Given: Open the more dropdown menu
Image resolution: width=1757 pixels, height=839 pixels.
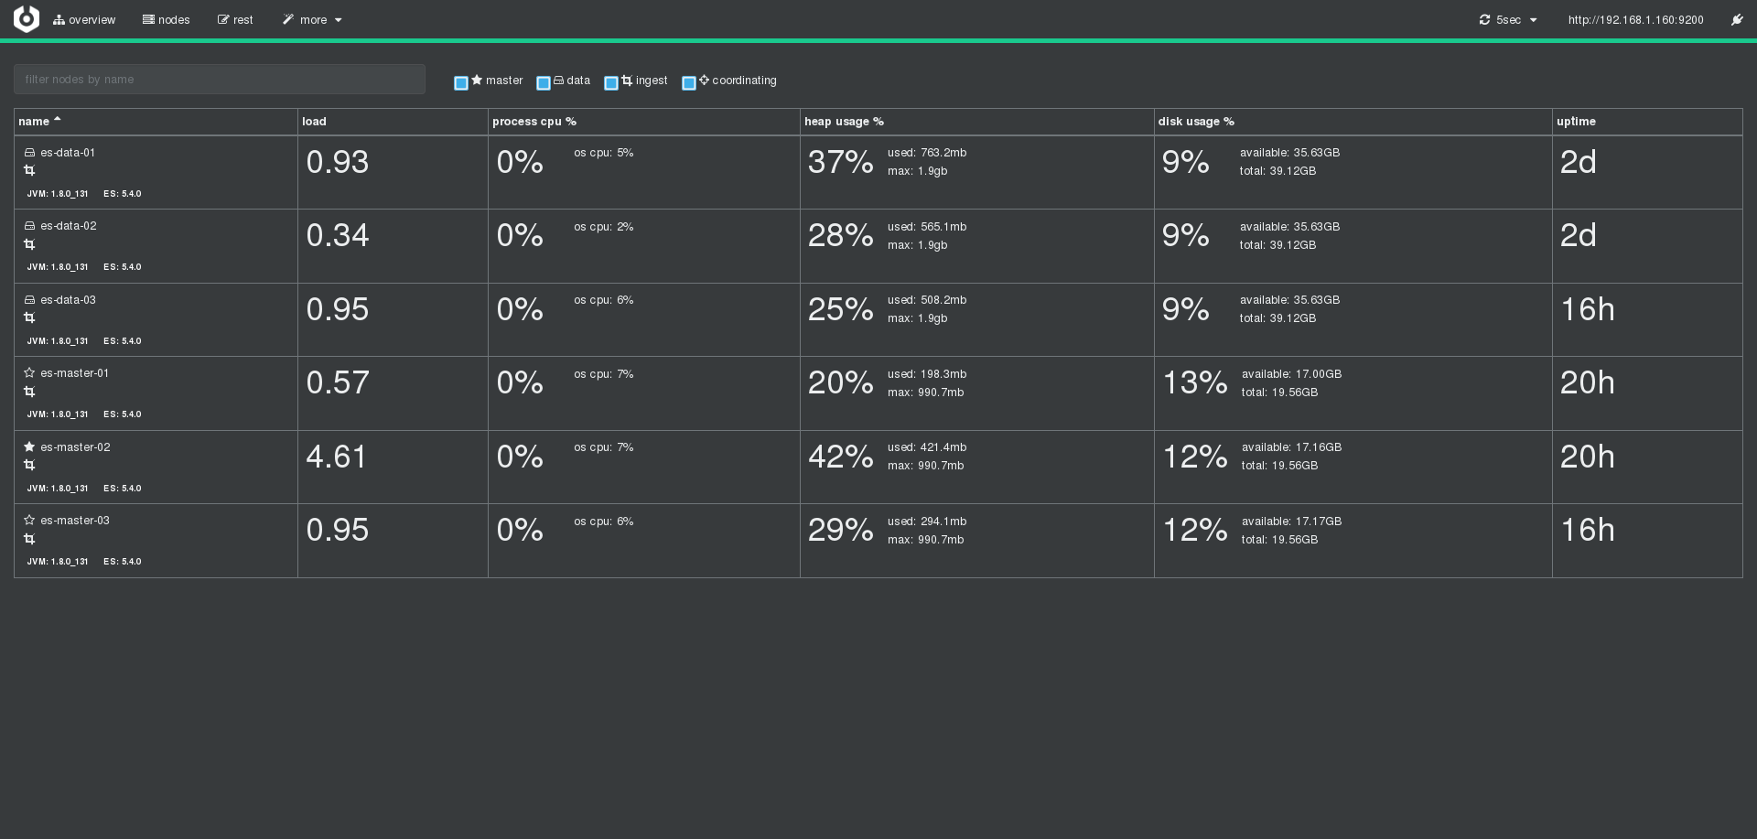Looking at the screenshot, I should [312, 20].
